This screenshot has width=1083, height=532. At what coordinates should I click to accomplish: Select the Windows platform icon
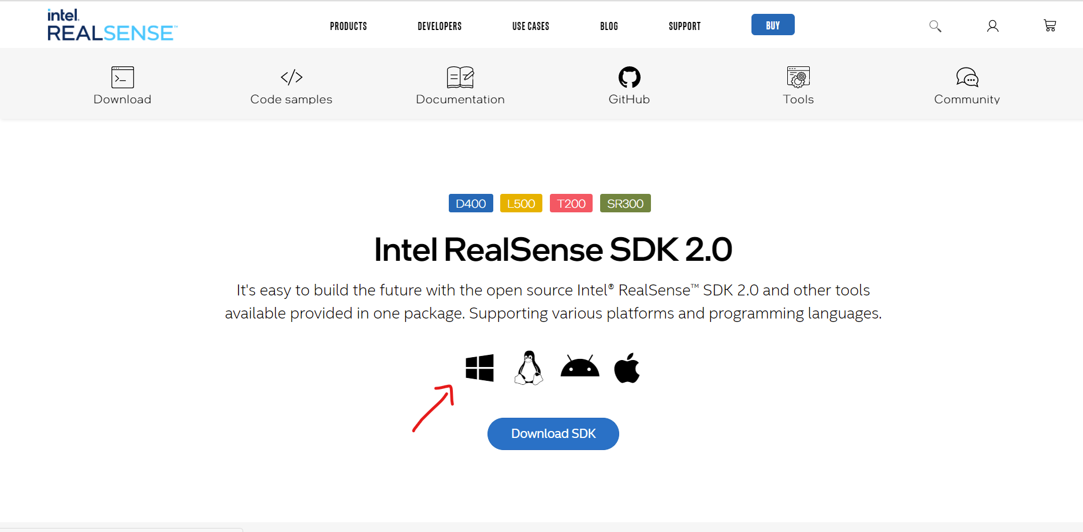pyautogui.click(x=479, y=368)
